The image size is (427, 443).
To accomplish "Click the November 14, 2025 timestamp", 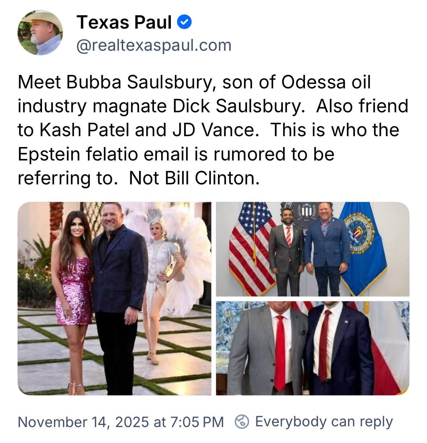I will click(121, 422).
